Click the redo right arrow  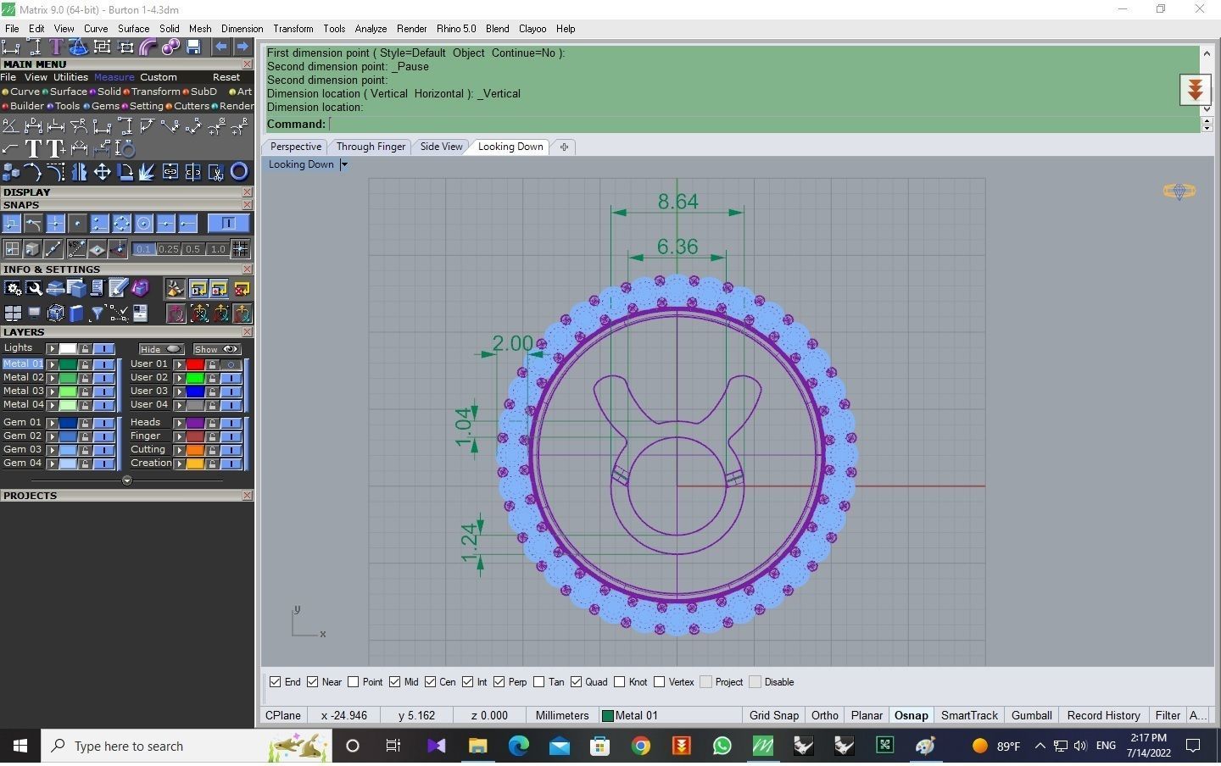point(243,47)
